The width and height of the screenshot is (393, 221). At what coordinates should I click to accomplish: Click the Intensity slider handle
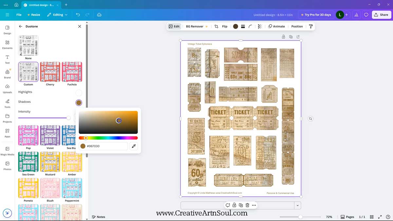click(x=68, y=118)
